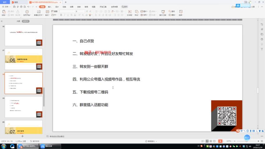The image size is (265, 149).
Task: Open the File menu
Action: tap(6, 7)
